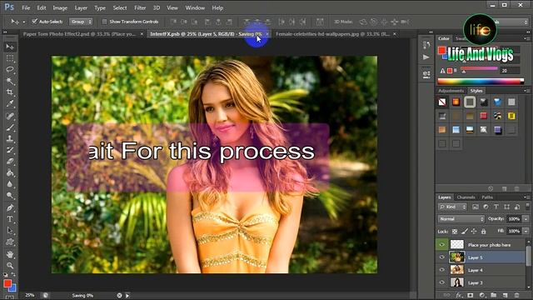Open the Group auto-select dropdown
Screen dimensions: 533x300
pyautogui.click(x=81, y=22)
